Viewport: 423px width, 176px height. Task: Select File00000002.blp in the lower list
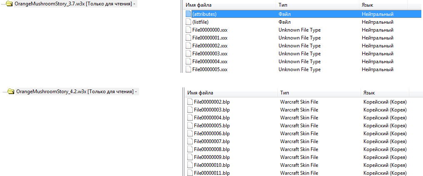pos(212,102)
